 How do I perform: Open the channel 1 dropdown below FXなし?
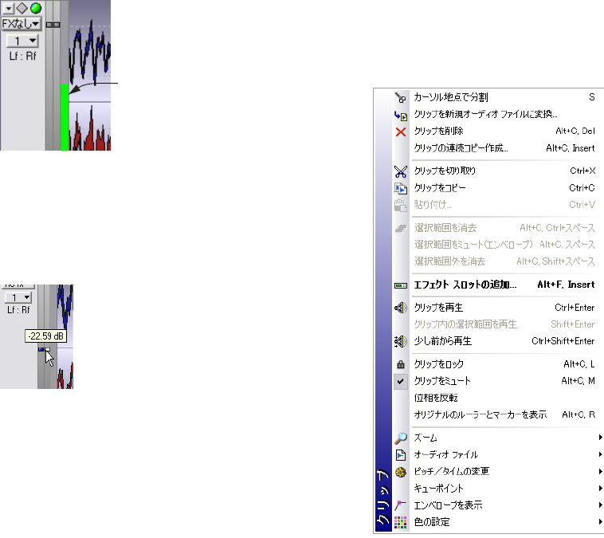click(x=22, y=41)
